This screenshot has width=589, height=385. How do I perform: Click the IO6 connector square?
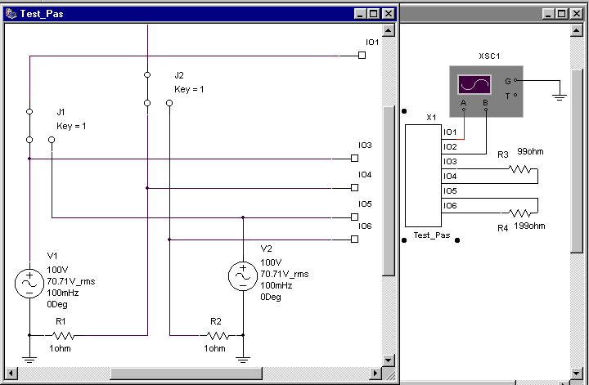point(353,240)
